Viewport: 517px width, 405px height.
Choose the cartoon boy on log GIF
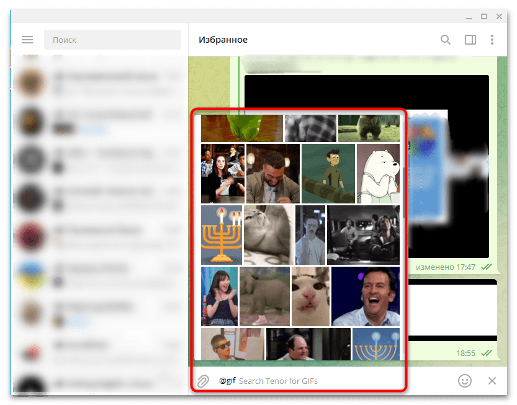click(x=328, y=174)
